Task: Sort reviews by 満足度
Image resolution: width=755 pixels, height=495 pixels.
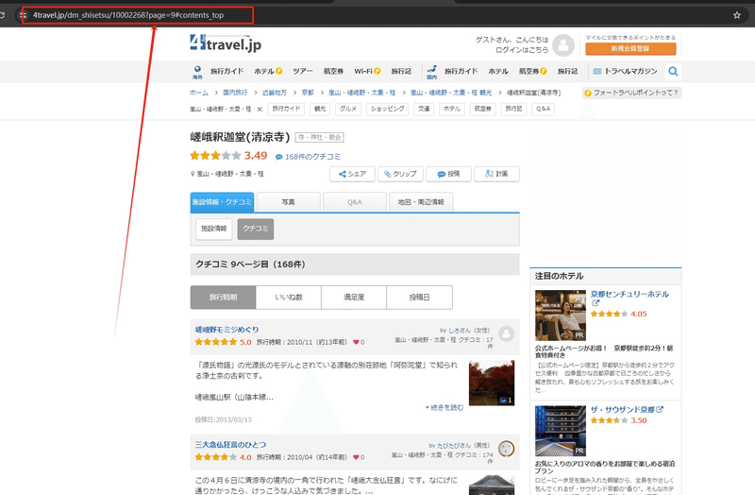Action: pos(354,298)
